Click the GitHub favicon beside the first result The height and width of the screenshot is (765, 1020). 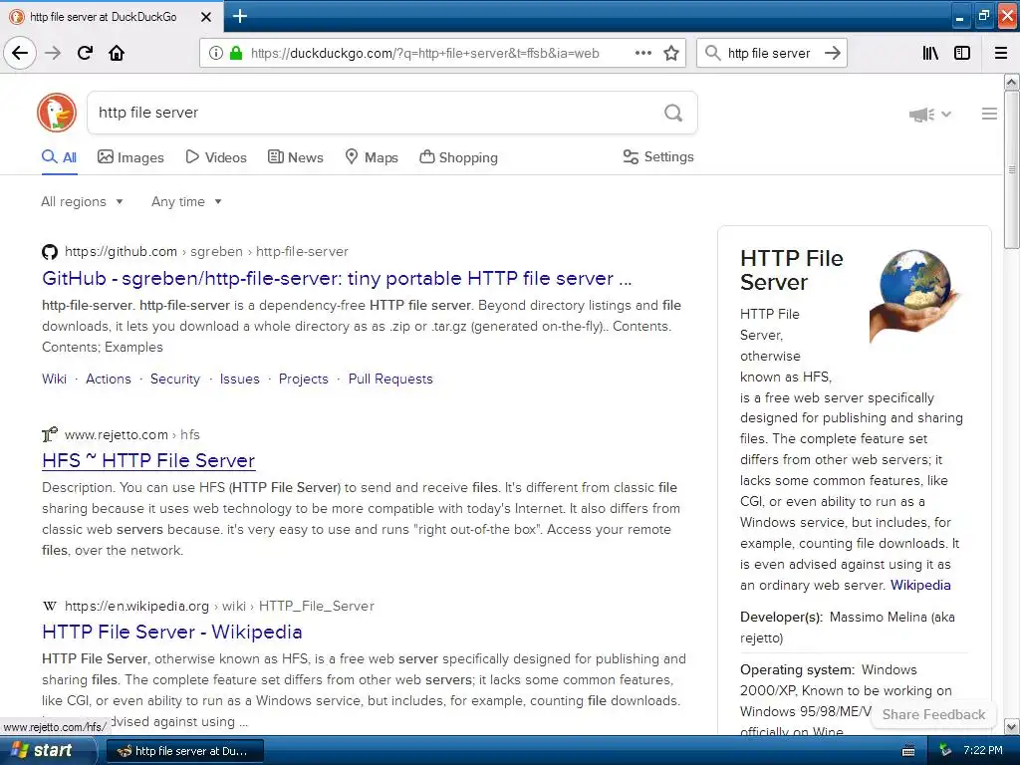50,252
